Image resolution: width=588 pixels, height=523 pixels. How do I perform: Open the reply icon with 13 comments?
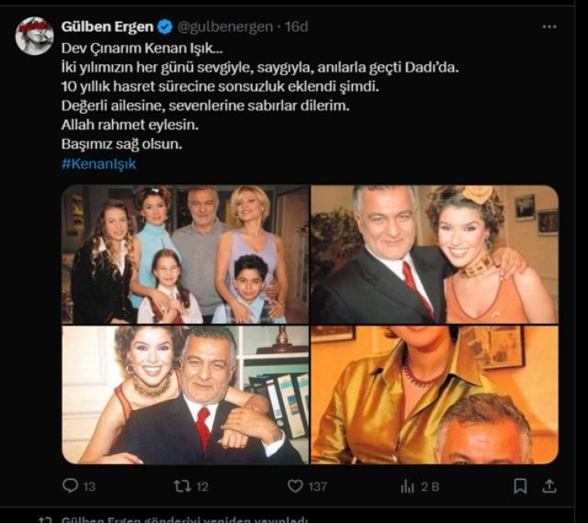(x=71, y=486)
